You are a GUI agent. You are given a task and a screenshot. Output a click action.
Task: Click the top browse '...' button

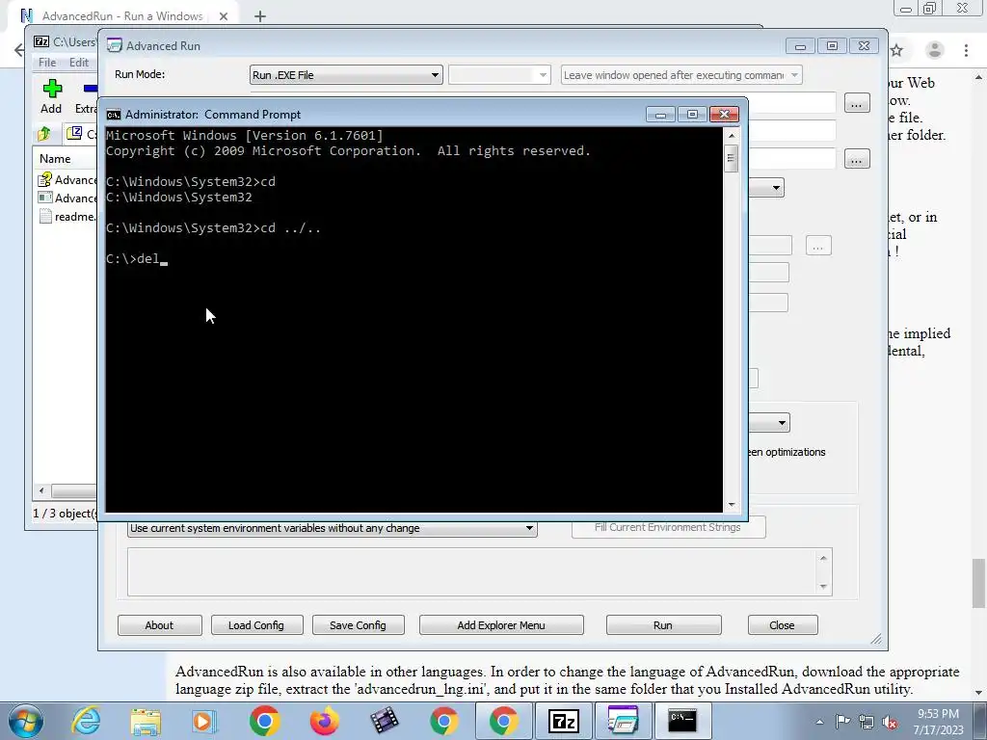856,104
